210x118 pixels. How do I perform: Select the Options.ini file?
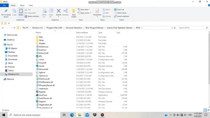pos(43,76)
